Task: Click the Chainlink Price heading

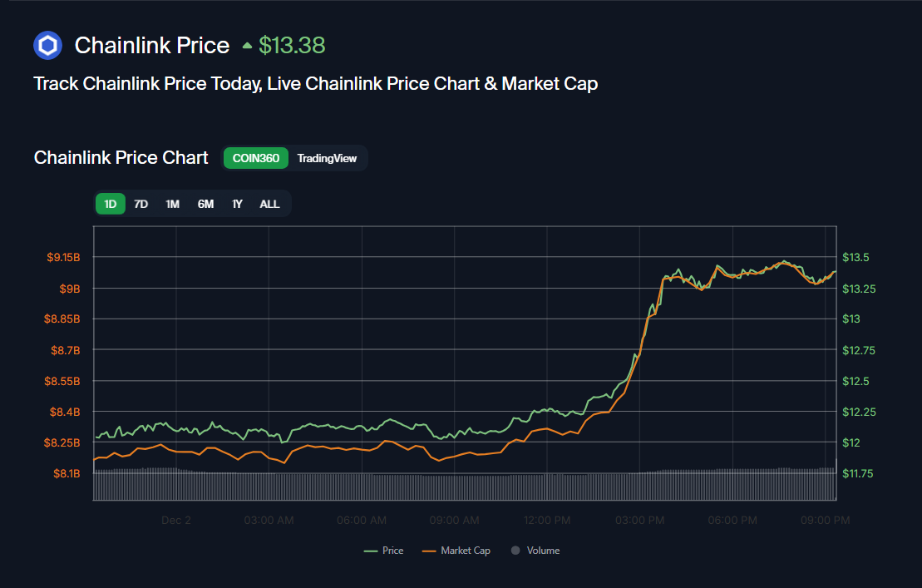Action: click(x=152, y=45)
